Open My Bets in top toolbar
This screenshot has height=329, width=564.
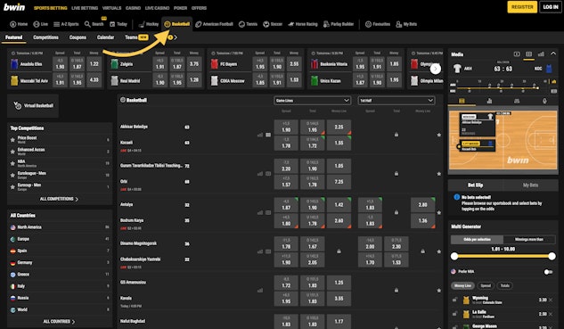point(406,24)
